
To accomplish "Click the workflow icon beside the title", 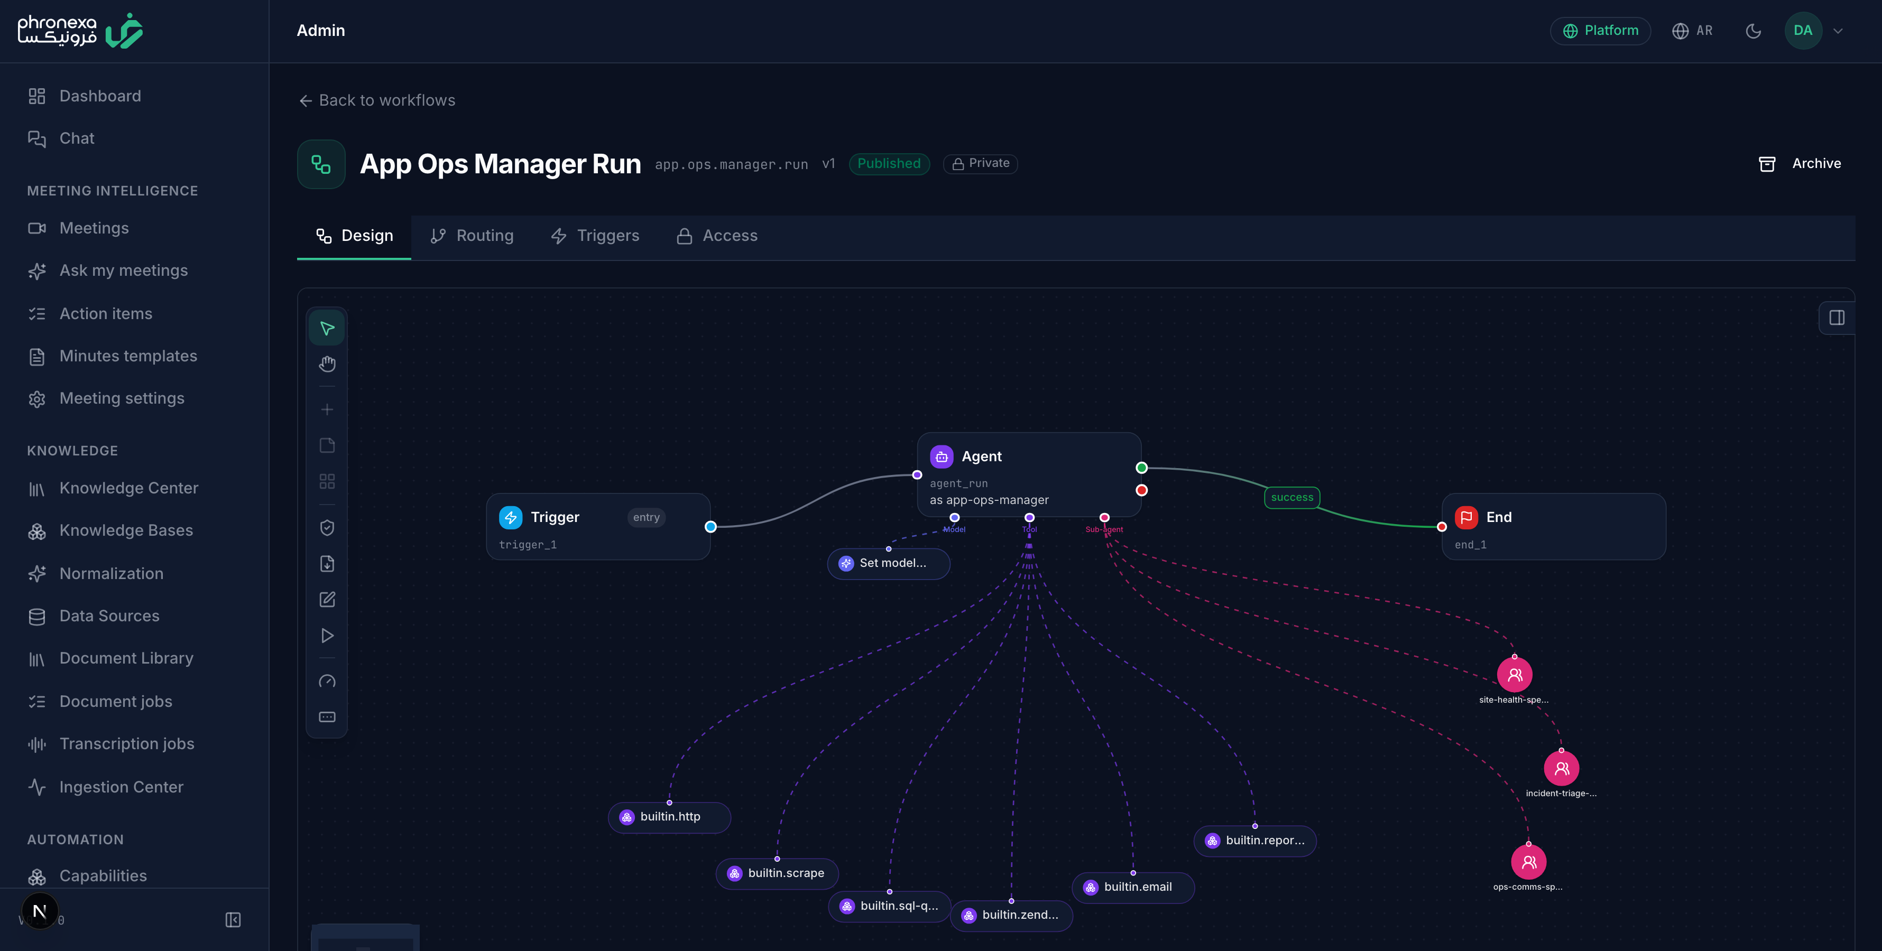I will 321,164.
